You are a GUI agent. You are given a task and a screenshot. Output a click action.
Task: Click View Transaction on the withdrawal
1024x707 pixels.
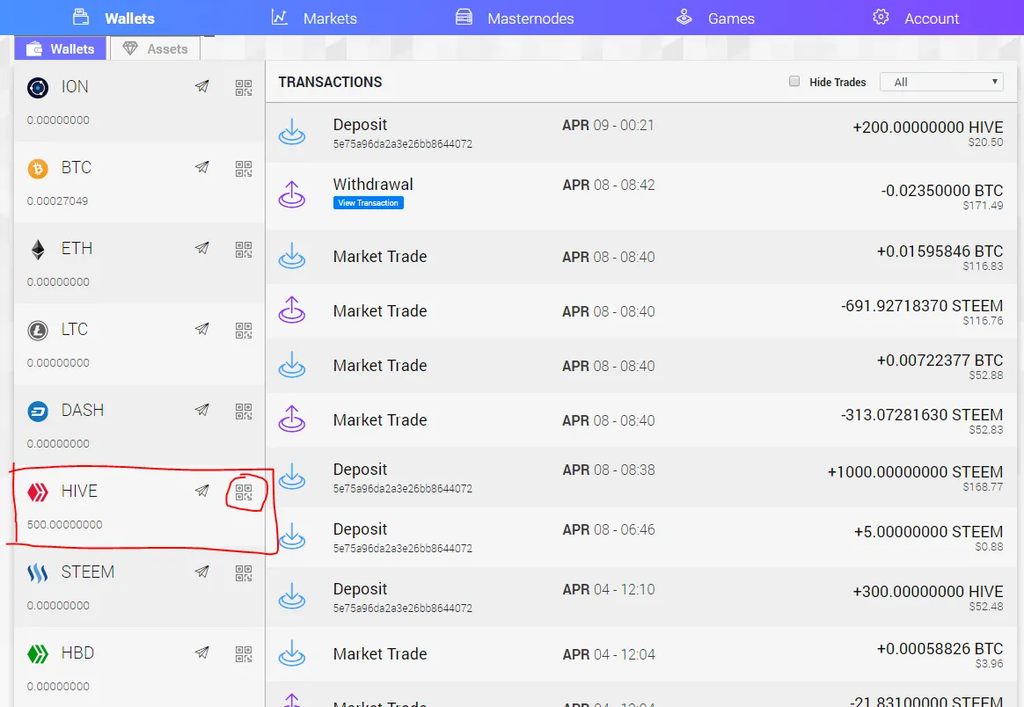(x=369, y=203)
